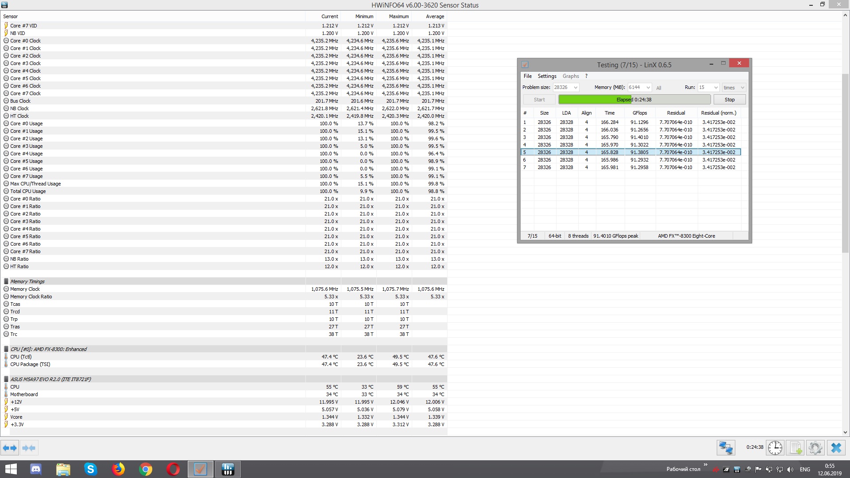Open the HWiNFO remote network connection icon
The image size is (850, 478).
[726, 448]
